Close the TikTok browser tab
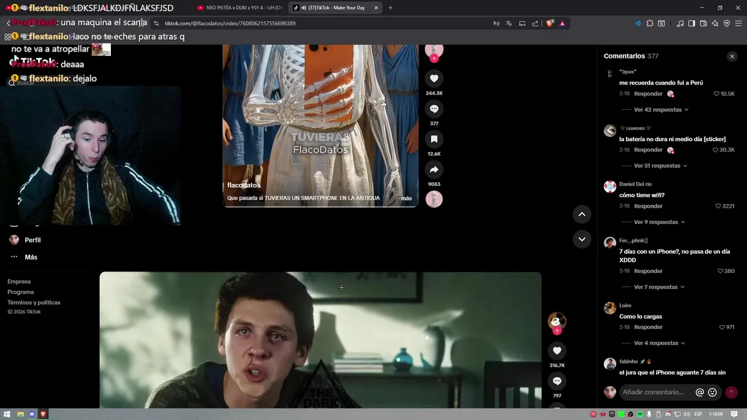The width and height of the screenshot is (747, 420). point(376,8)
